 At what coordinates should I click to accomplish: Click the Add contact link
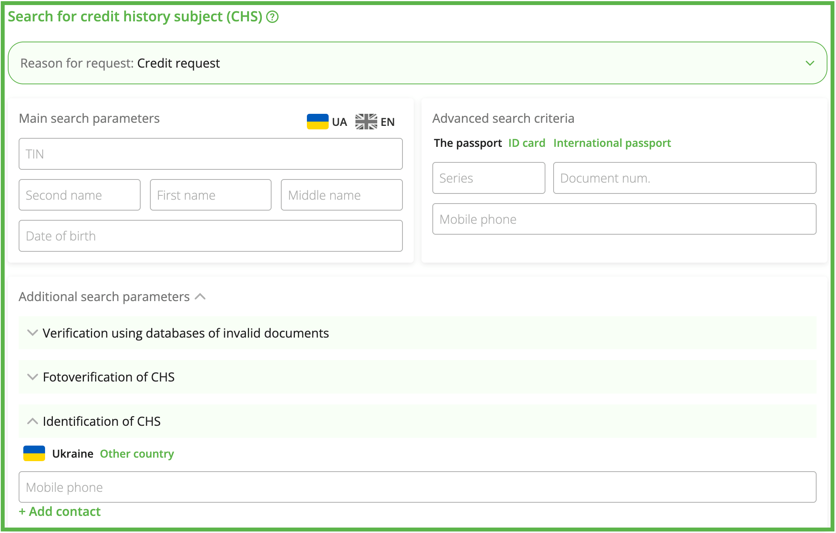click(60, 512)
